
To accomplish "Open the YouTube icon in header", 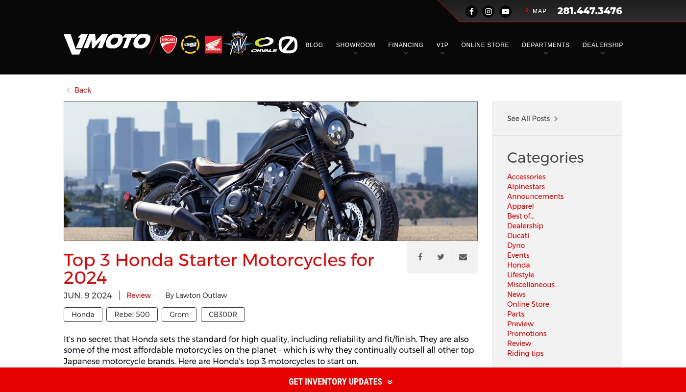I will 505,11.
